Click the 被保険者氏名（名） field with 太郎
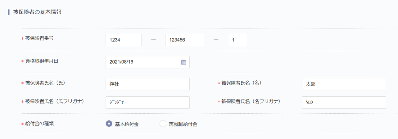The width and height of the screenshot is (398, 139). [344, 84]
